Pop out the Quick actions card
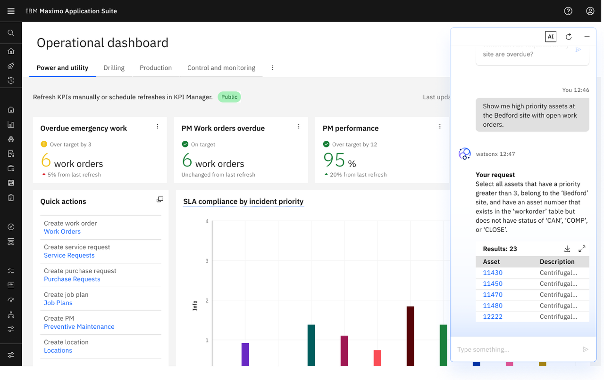The image size is (604, 380). 160,200
